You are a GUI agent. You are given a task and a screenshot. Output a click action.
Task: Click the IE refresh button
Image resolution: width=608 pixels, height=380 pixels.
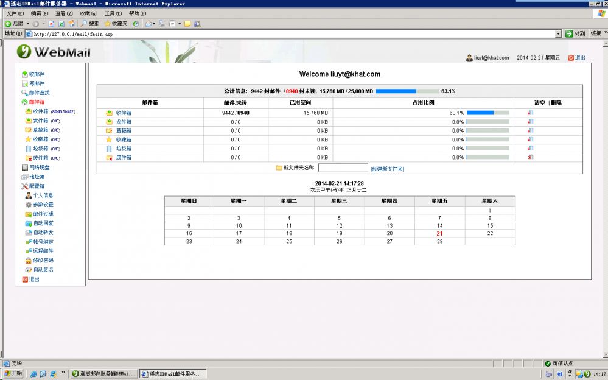coord(61,24)
